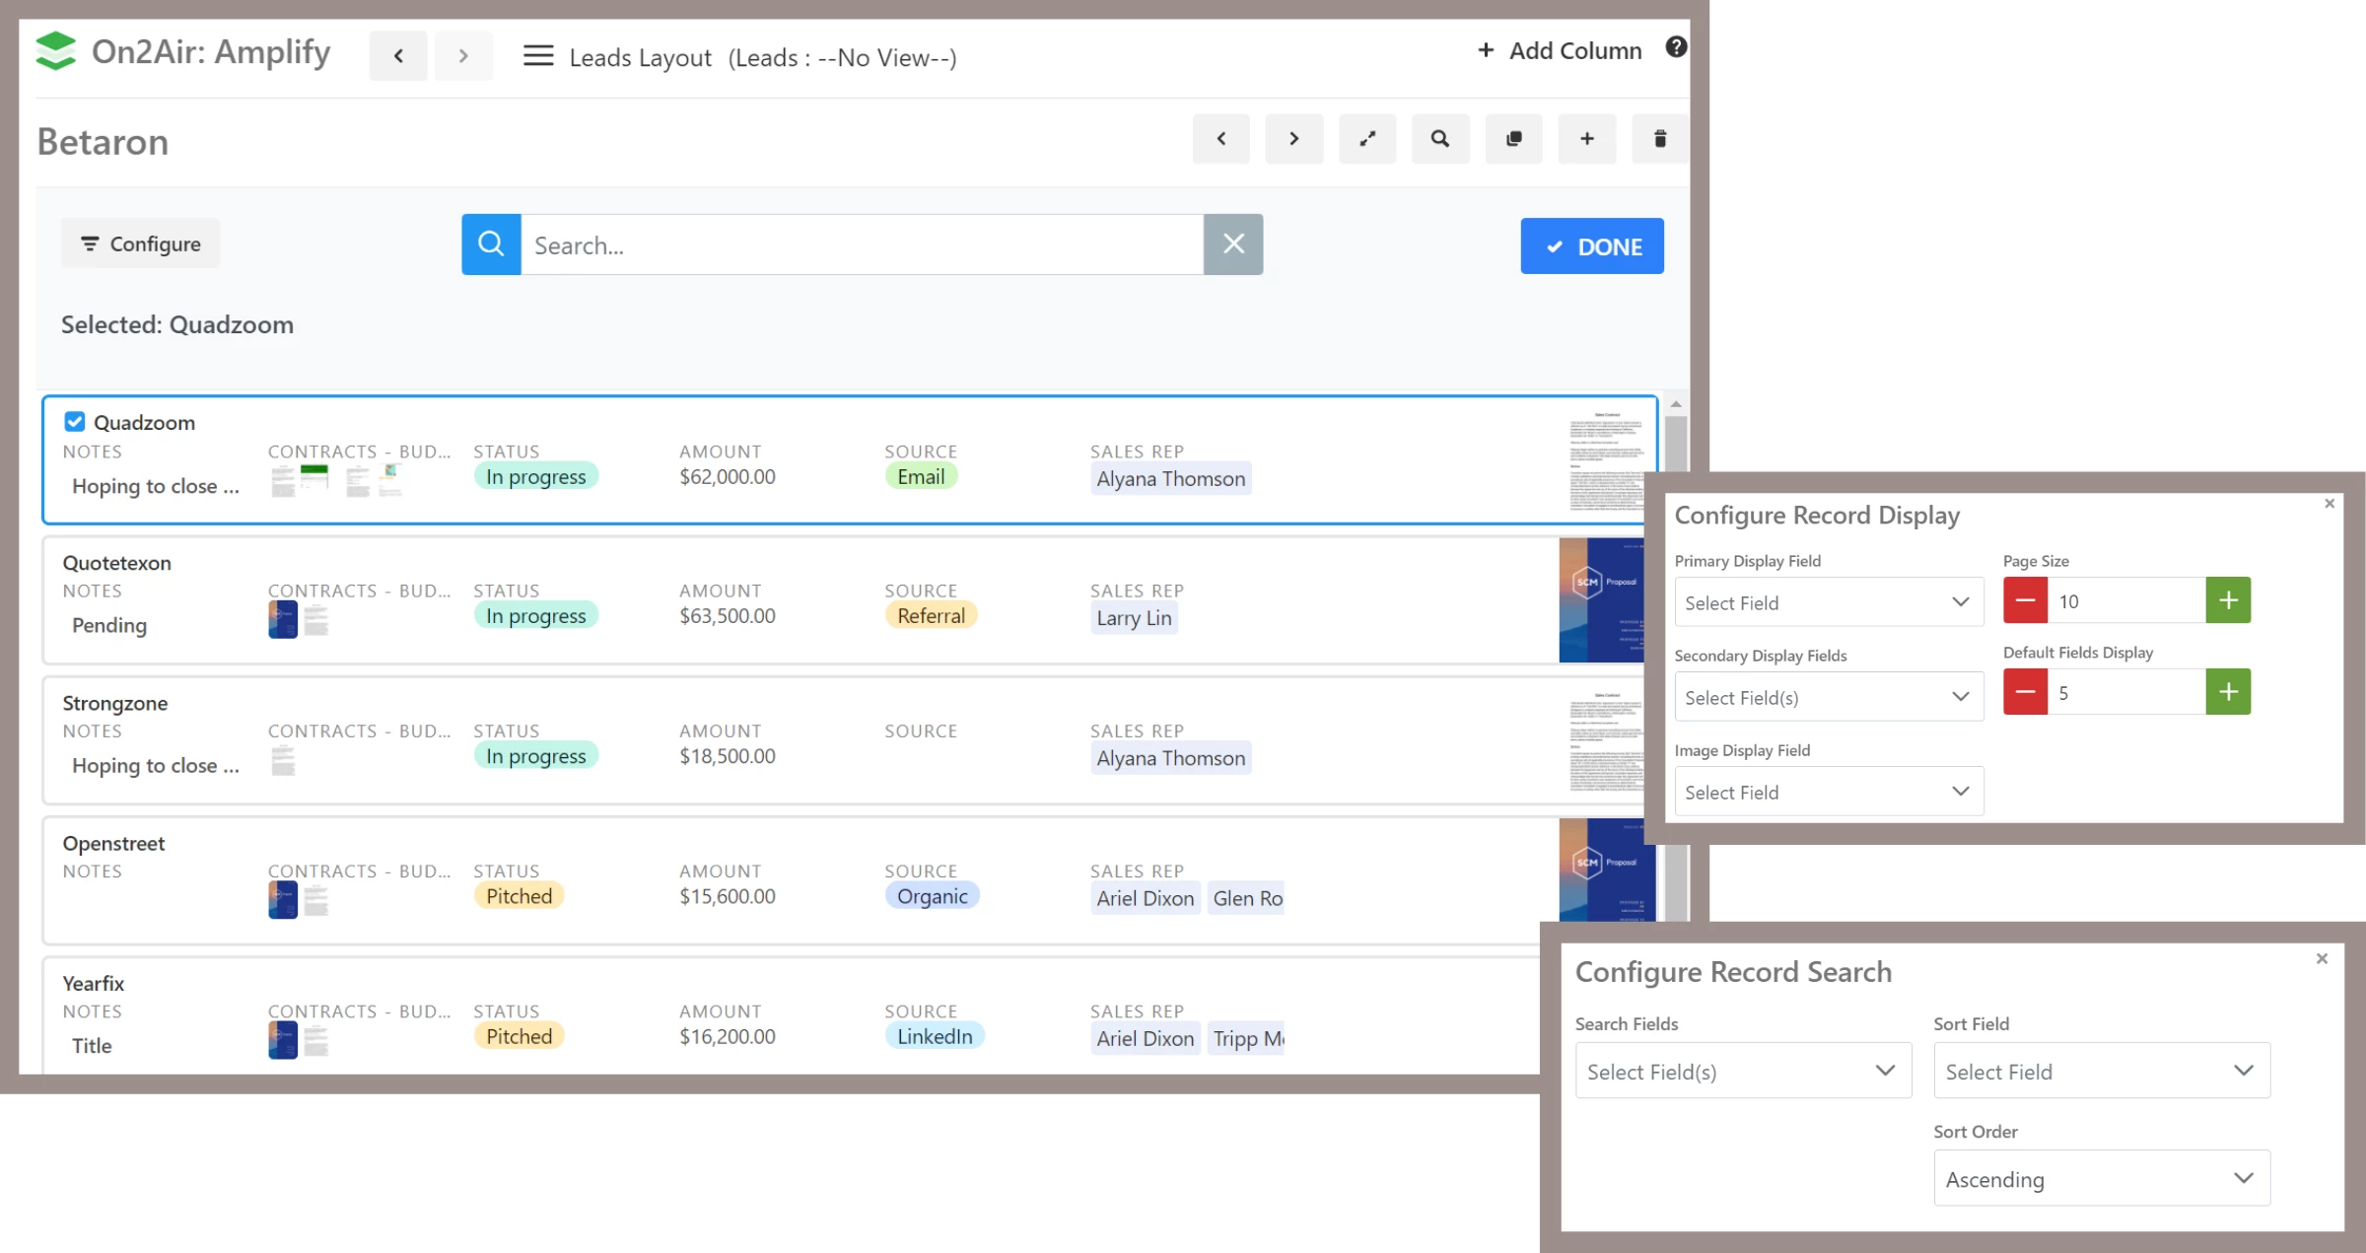The height and width of the screenshot is (1253, 2366).
Task: Click Quotetexon's Referral source tag
Action: [931, 615]
